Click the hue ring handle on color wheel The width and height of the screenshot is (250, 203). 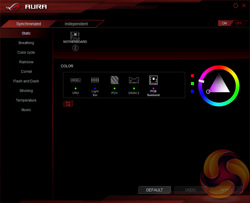(201, 81)
